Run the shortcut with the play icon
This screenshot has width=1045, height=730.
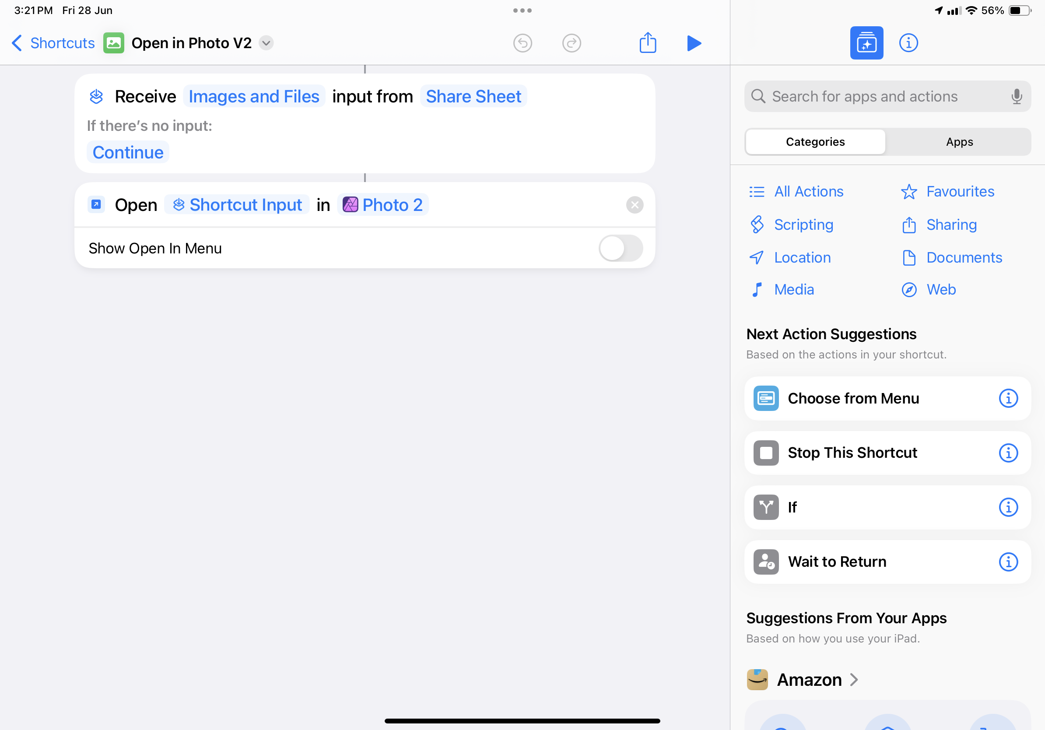point(694,43)
